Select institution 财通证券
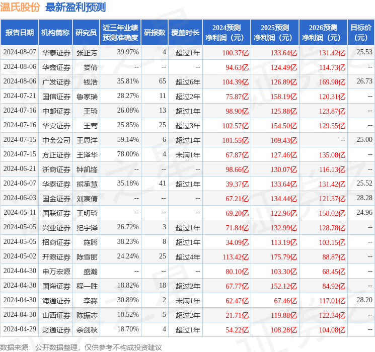This screenshot has height=352, width=375. tap(56, 330)
